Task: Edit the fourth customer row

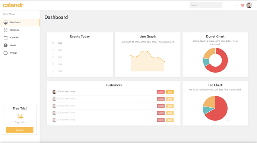Action: click(x=170, y=113)
